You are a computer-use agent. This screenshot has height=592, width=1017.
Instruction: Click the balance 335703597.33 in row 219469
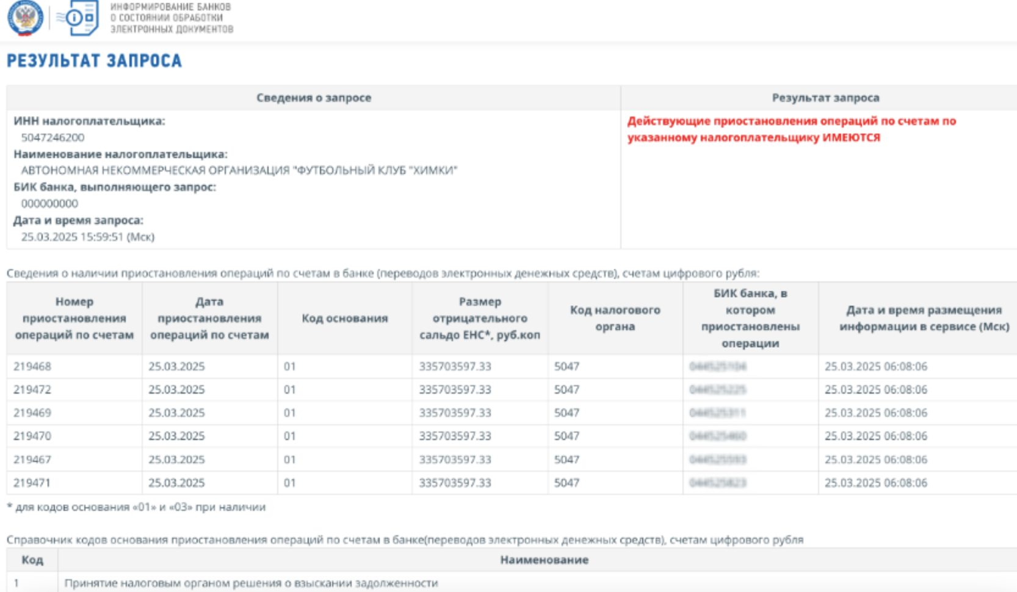[x=455, y=413]
